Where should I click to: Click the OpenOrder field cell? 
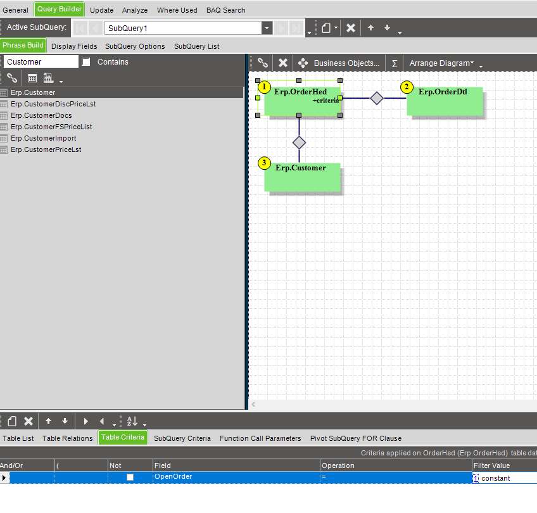236,477
